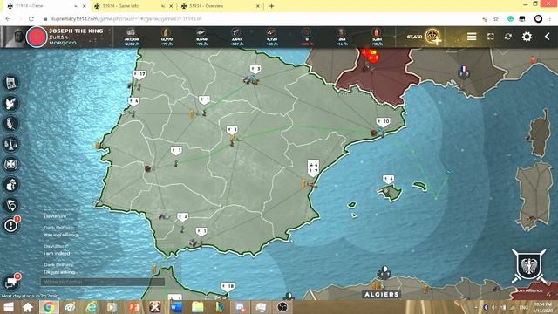Viewport: 558px width, 314px height.
Task: Go back in browser
Action: coord(8,19)
